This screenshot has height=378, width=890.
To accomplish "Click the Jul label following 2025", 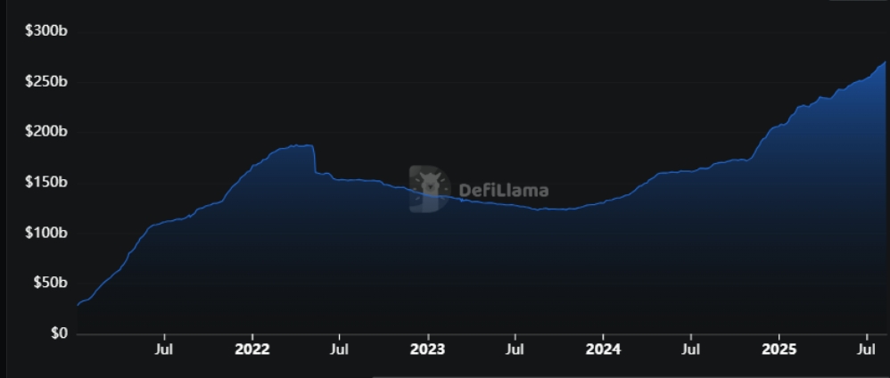I will [866, 349].
